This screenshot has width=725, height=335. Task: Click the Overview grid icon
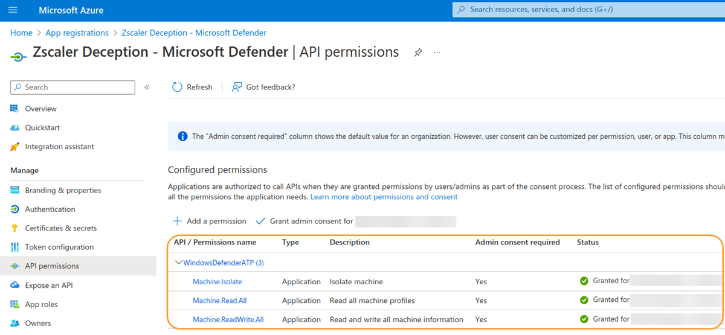(15, 109)
